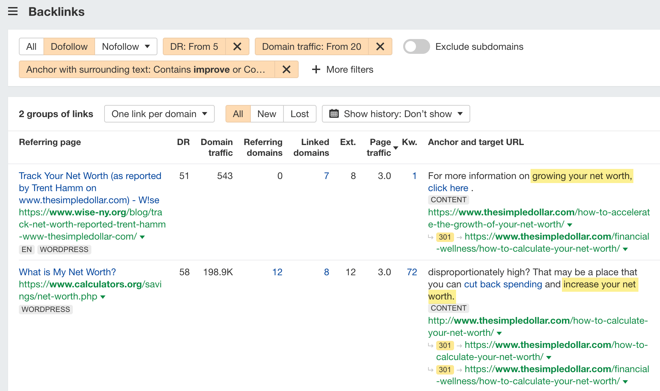660x391 pixels.
Task: Open the "Show history: Don't show" dropdown
Action: tap(396, 114)
